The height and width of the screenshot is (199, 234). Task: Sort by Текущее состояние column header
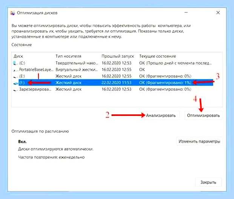point(158,56)
